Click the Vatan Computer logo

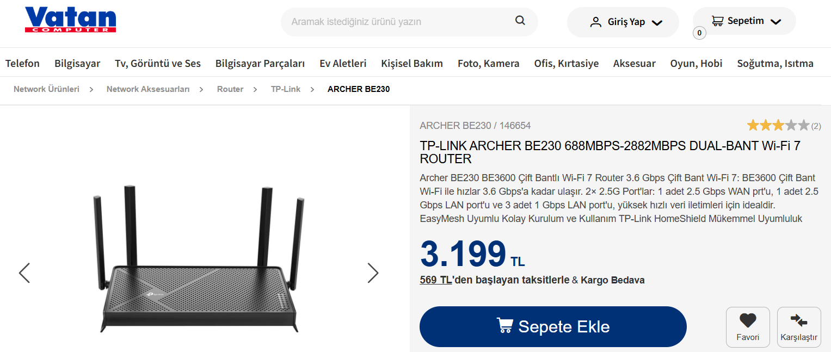[70, 20]
